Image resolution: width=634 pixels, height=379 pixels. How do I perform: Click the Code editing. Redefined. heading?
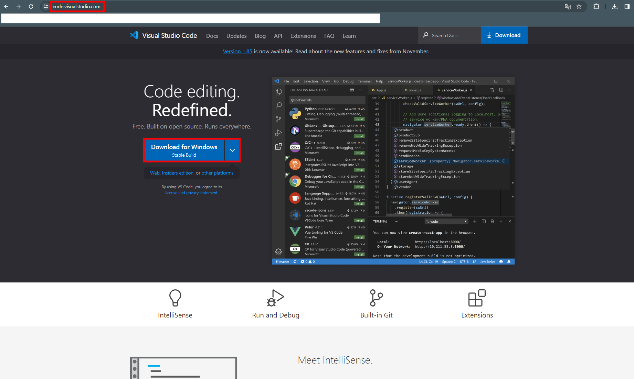192,101
